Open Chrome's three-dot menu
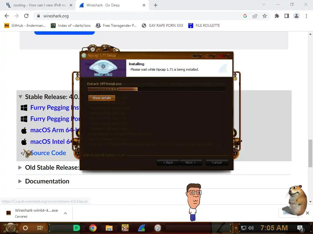This screenshot has width=313, height=234. point(306,16)
